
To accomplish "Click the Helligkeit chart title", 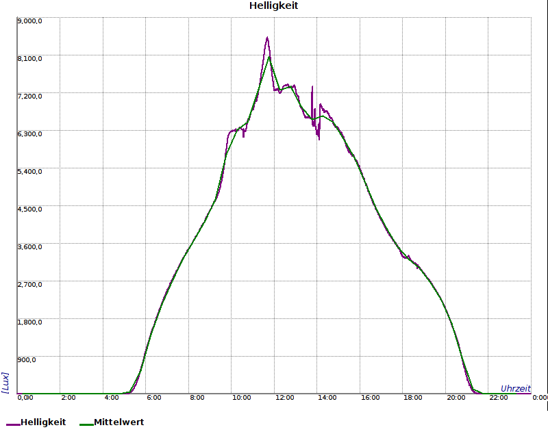I will pos(273,6).
